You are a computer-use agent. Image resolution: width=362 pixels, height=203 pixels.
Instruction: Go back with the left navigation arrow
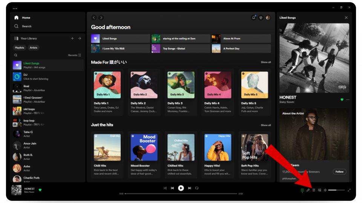(x=94, y=18)
